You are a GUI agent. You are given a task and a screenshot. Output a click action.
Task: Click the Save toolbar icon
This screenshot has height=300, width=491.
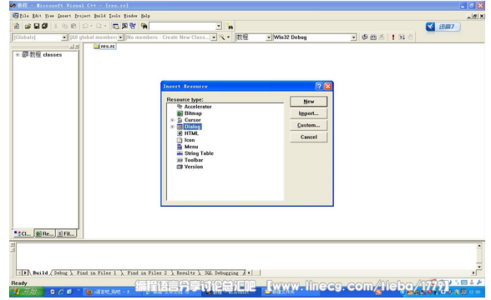37,27
